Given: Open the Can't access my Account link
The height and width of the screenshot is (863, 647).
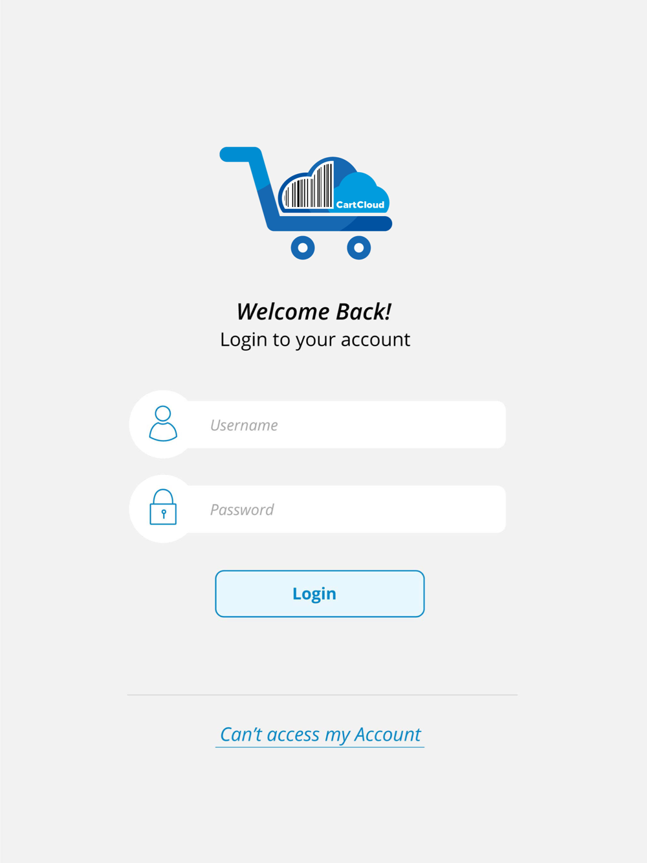Looking at the screenshot, I should click(320, 735).
